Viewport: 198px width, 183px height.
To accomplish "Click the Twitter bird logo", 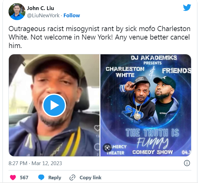I will click(x=187, y=8).
